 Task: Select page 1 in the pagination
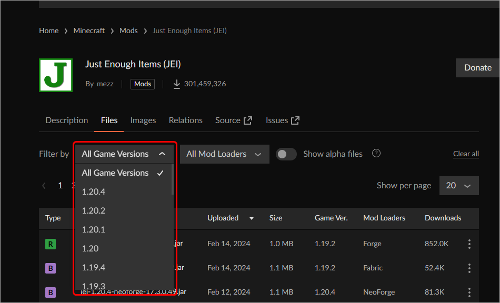coord(61,186)
